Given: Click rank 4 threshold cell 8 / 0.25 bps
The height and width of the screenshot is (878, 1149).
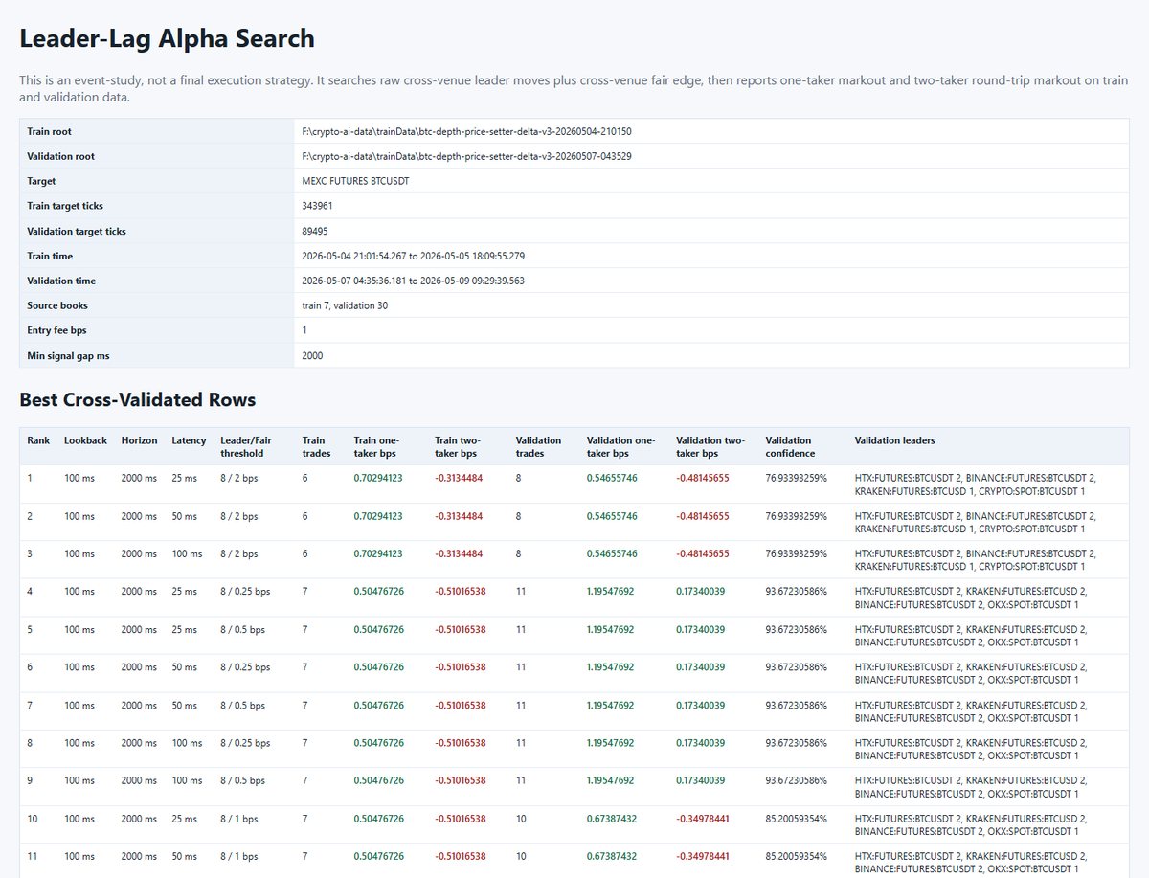Looking at the screenshot, I should (x=245, y=592).
